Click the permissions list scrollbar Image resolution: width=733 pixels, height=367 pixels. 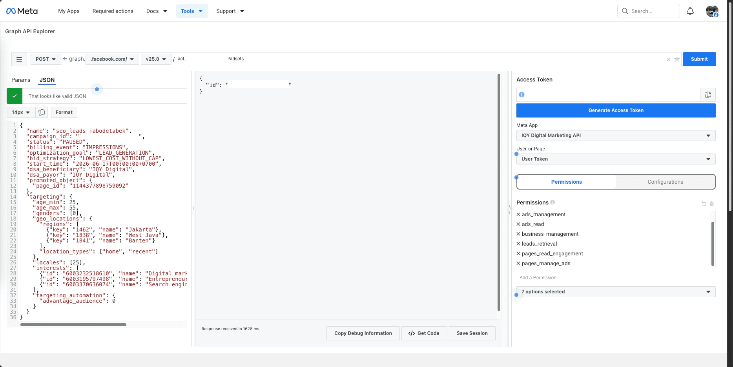click(713, 244)
